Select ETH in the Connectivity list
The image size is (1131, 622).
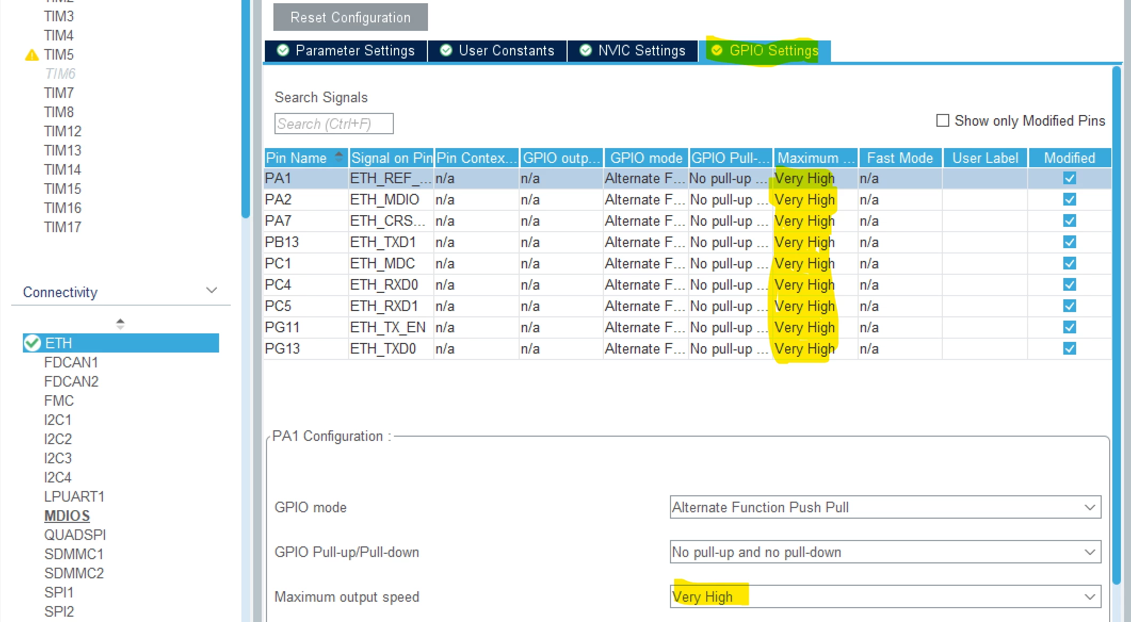tap(121, 343)
